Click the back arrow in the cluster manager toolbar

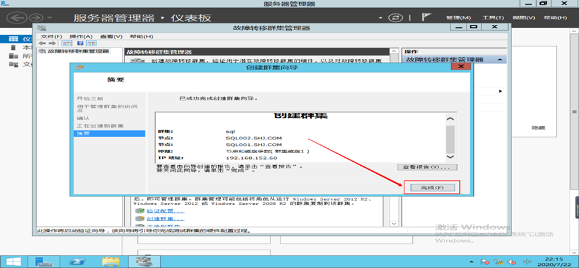point(43,43)
